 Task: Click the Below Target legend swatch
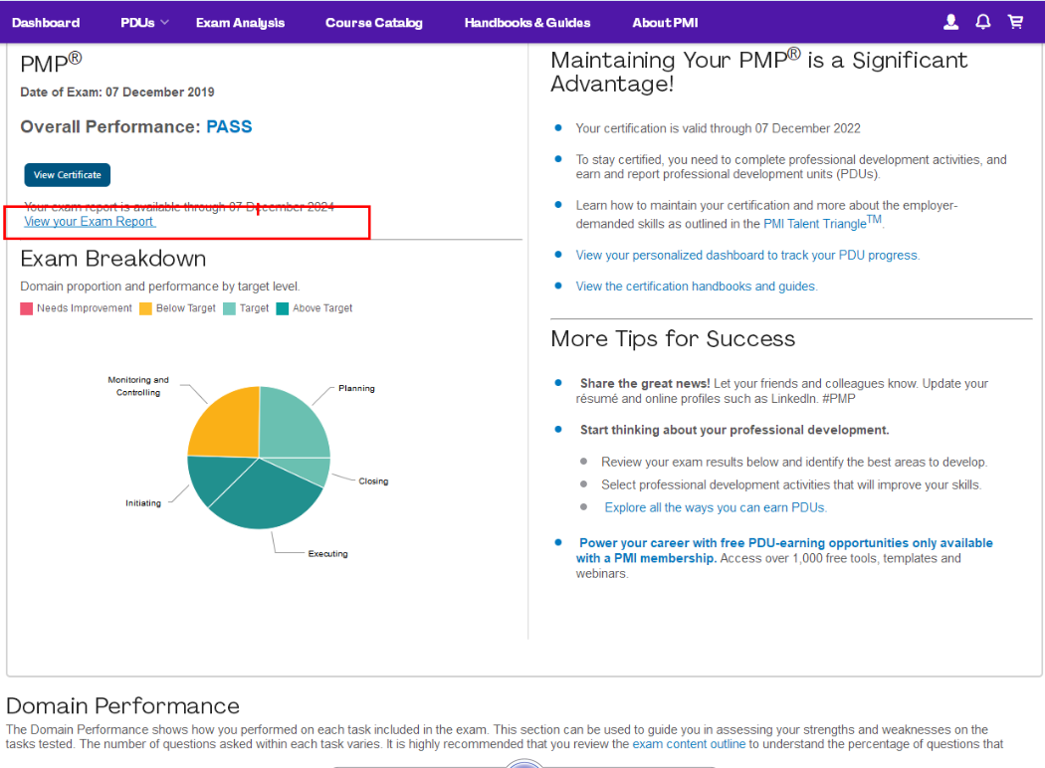click(145, 308)
